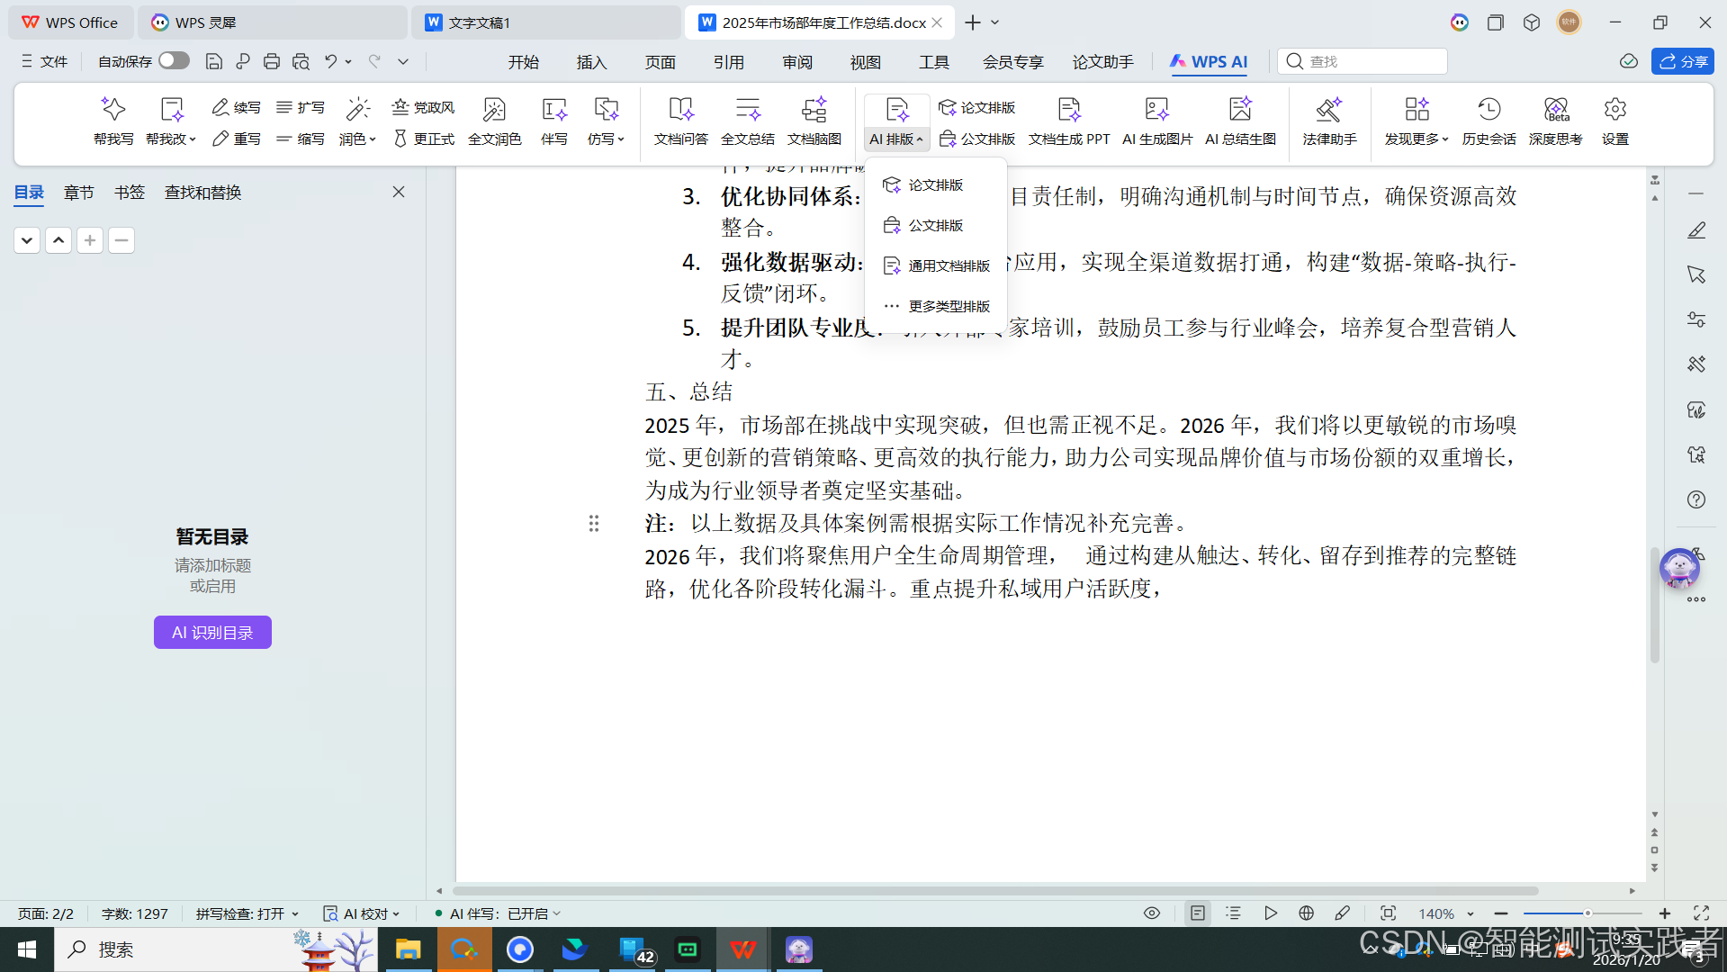Image resolution: width=1727 pixels, height=972 pixels.
Task: Enable 深度思考 Beta mode
Action: coord(1556,121)
